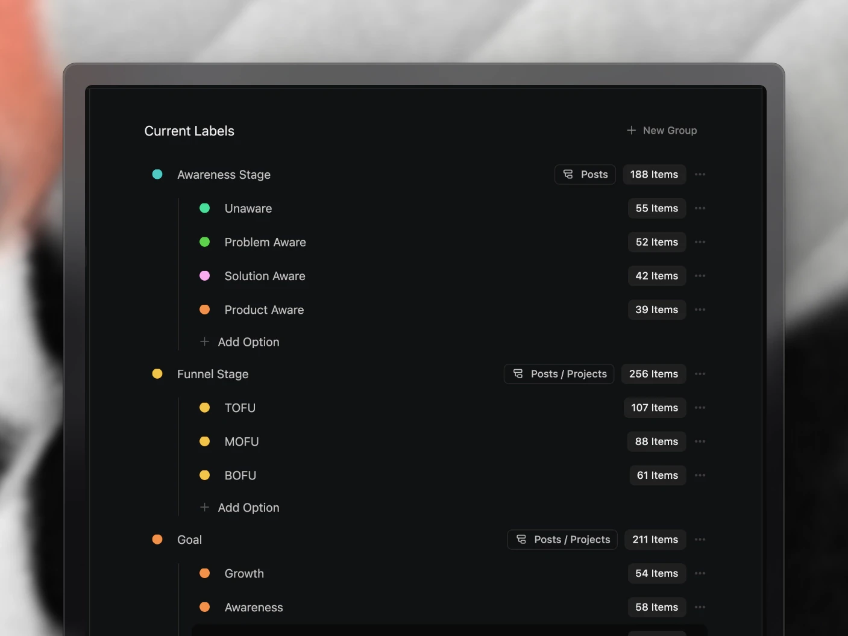848x636 pixels.
Task: Open more options for Solution Aware label
Action: (x=700, y=276)
